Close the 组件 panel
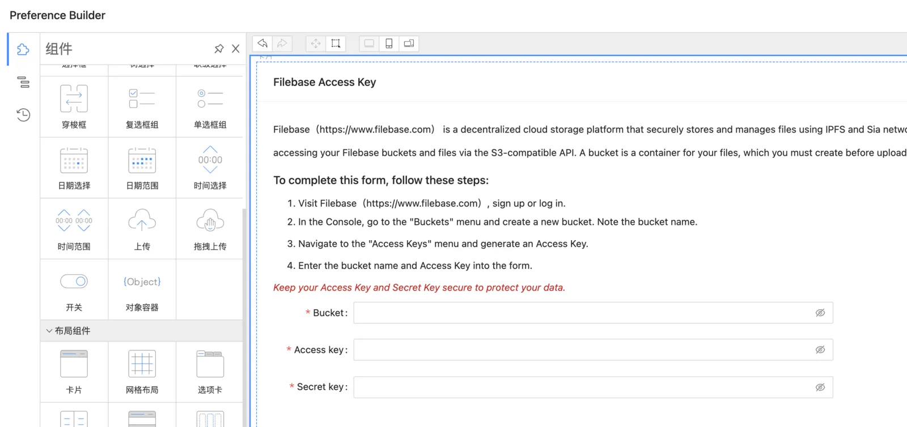907x427 pixels. pos(236,49)
